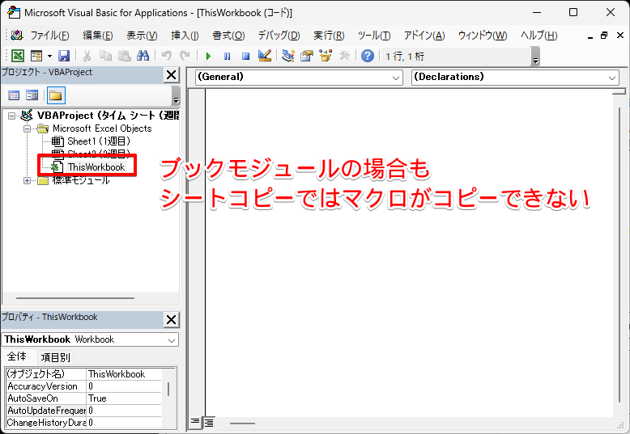
Task: Click View Microsoft Excel toolbar icon
Action: point(18,56)
